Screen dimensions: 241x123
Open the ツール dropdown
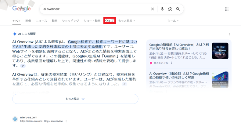click(x=173, y=21)
